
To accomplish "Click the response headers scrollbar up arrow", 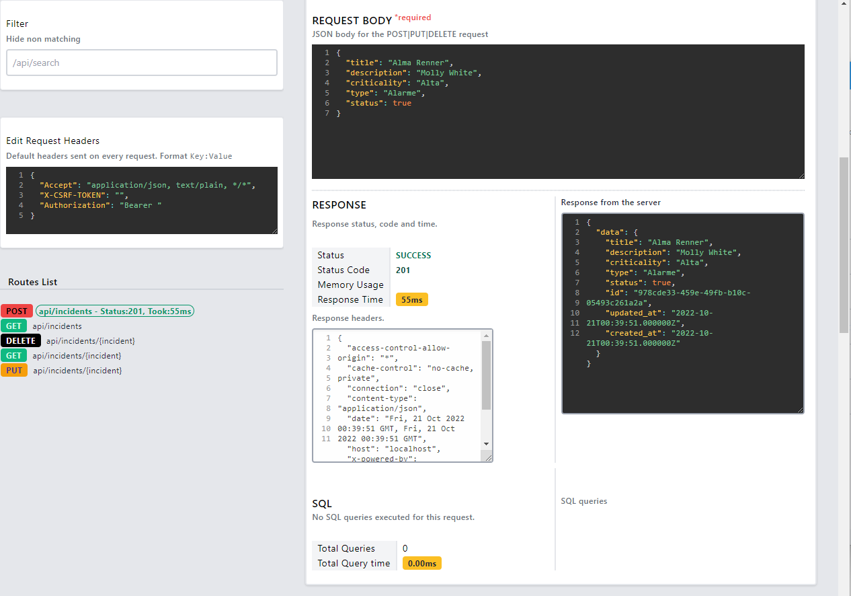I will (x=487, y=335).
